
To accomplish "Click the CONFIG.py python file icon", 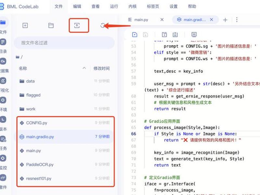I will [x=22, y=123].
